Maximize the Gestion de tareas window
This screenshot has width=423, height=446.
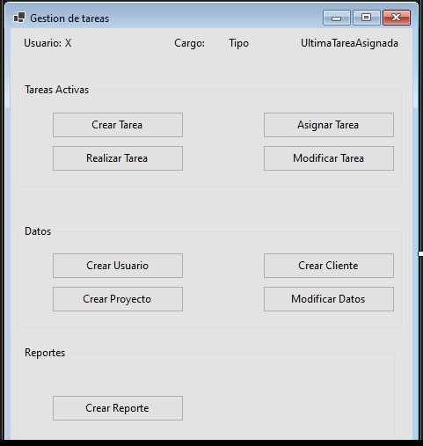366,18
